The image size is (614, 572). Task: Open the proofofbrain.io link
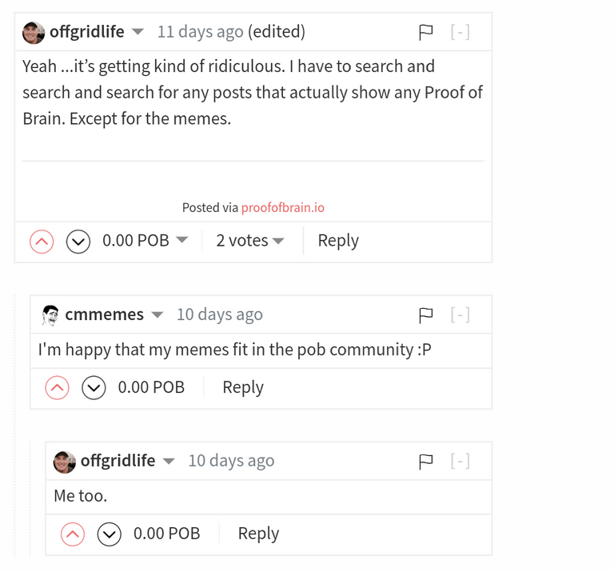(283, 207)
